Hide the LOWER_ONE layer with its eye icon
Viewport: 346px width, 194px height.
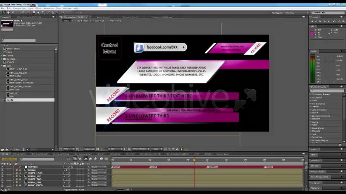click(x=2, y=182)
